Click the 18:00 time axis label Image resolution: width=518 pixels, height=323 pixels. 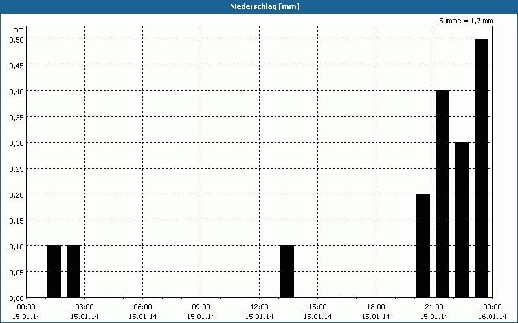(x=376, y=307)
